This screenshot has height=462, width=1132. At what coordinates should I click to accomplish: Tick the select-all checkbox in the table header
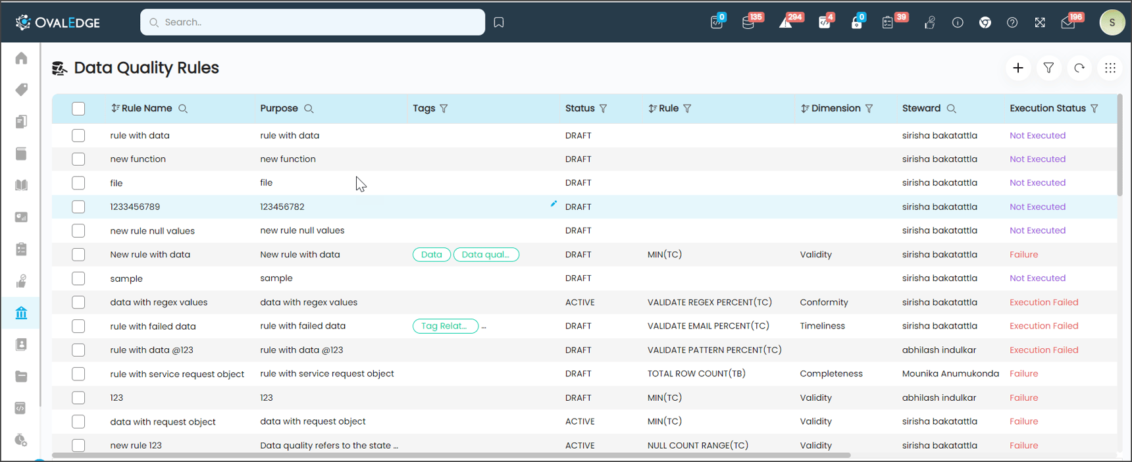pos(78,109)
